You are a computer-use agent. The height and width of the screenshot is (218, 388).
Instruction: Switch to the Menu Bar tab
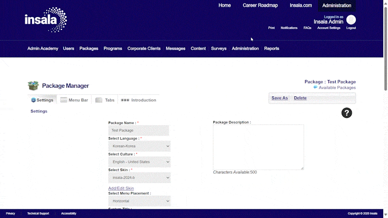74,100
